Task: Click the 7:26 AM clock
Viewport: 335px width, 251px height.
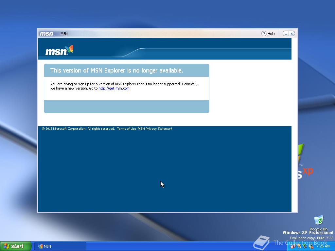Action: click(323, 246)
